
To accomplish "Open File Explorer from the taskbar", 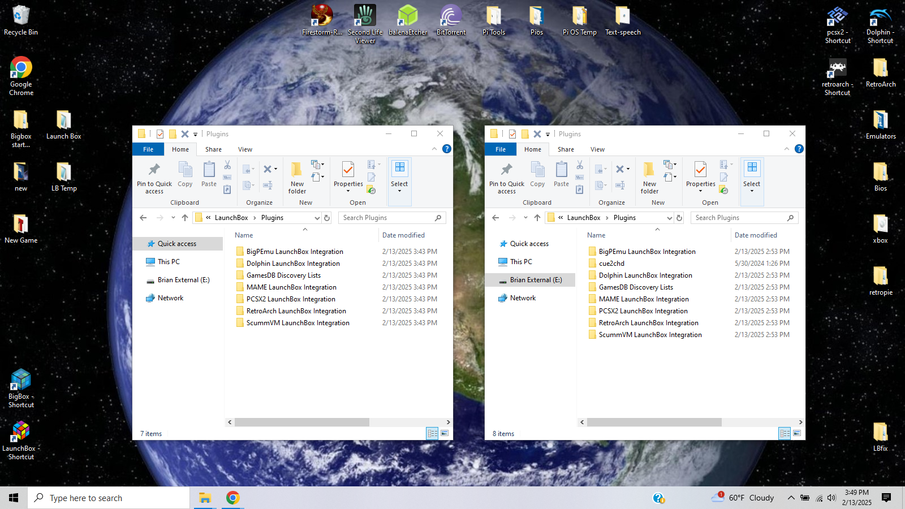I will click(x=205, y=498).
